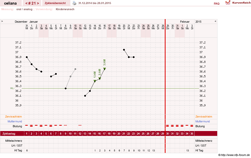
Task: Click the left Muttermund row label
Action: 15,121
